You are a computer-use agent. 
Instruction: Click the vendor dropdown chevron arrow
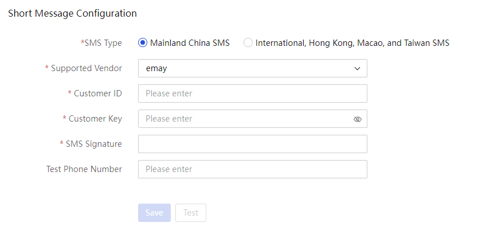click(357, 68)
